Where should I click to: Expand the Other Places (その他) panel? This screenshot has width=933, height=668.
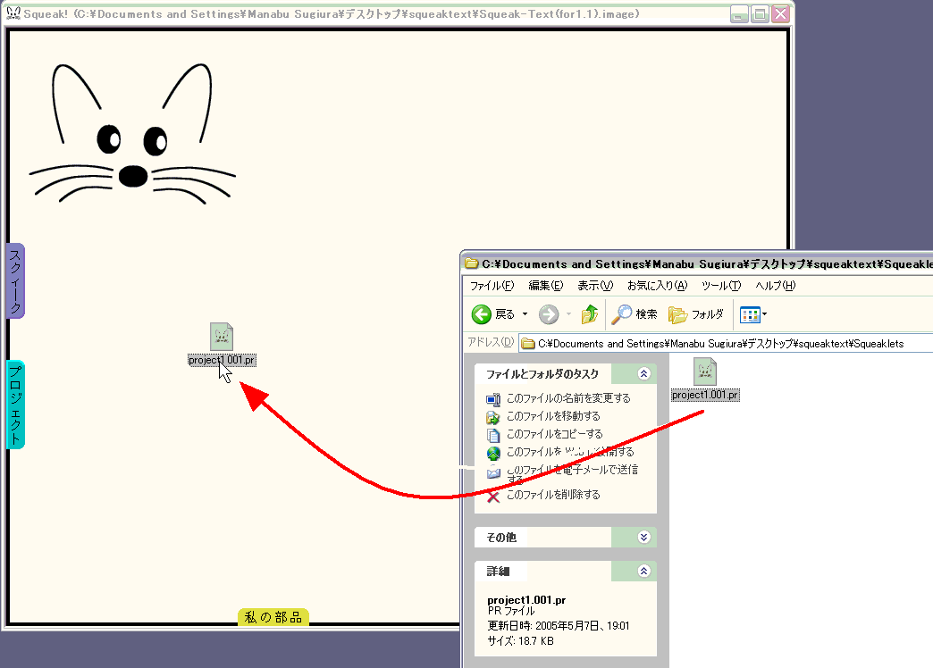(643, 538)
